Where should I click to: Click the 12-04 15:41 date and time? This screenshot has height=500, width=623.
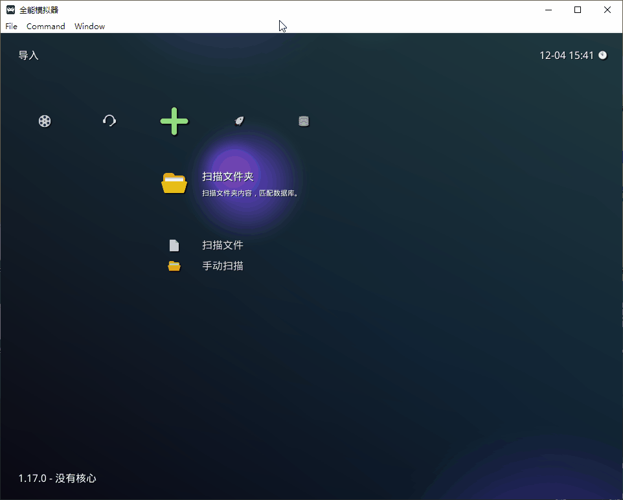(x=566, y=55)
